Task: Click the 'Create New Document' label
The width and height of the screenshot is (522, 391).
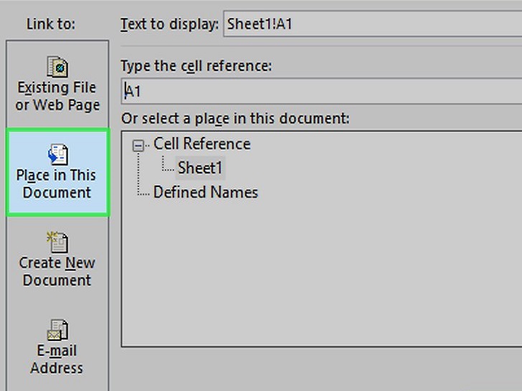Action: point(57,271)
